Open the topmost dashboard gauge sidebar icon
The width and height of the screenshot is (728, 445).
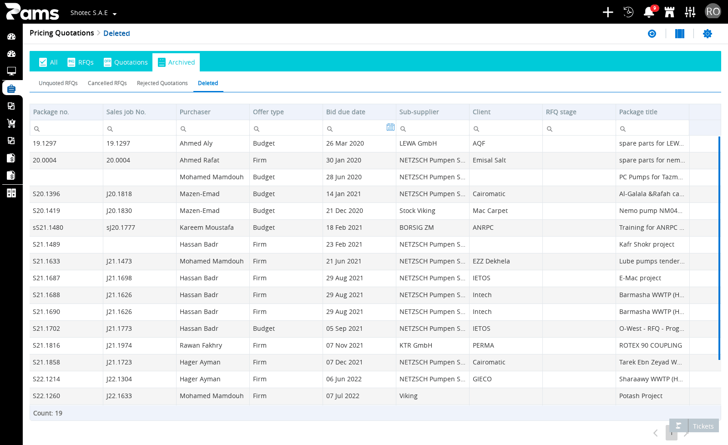pos(11,36)
